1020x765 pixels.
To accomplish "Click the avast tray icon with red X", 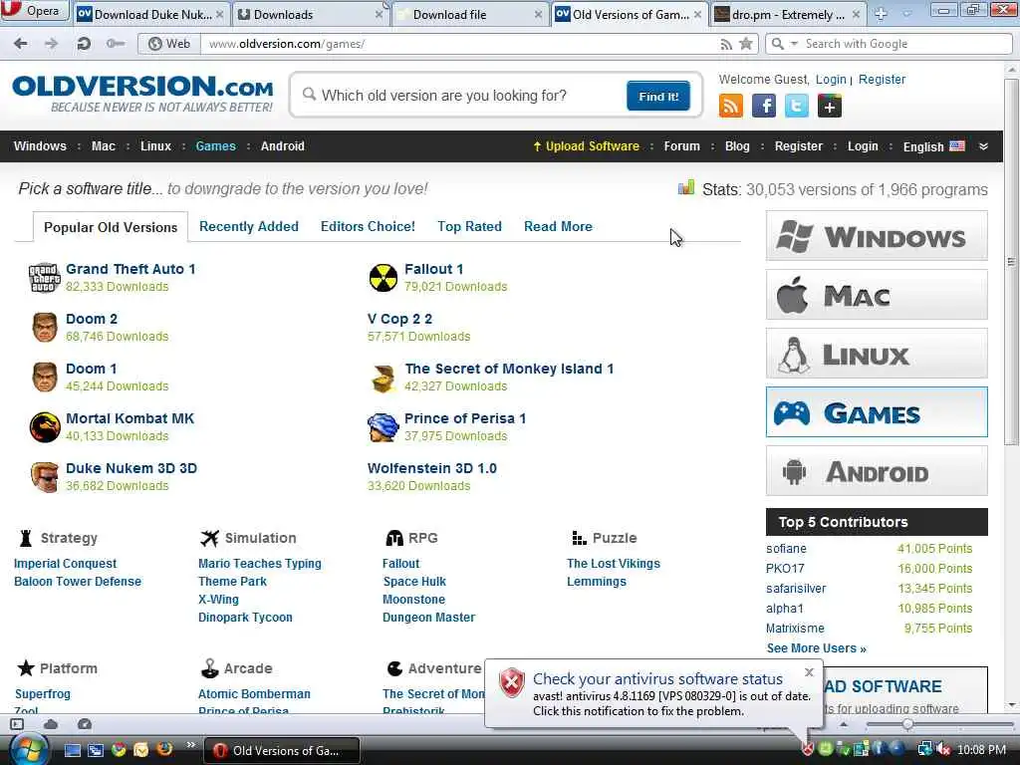I will coord(807,749).
